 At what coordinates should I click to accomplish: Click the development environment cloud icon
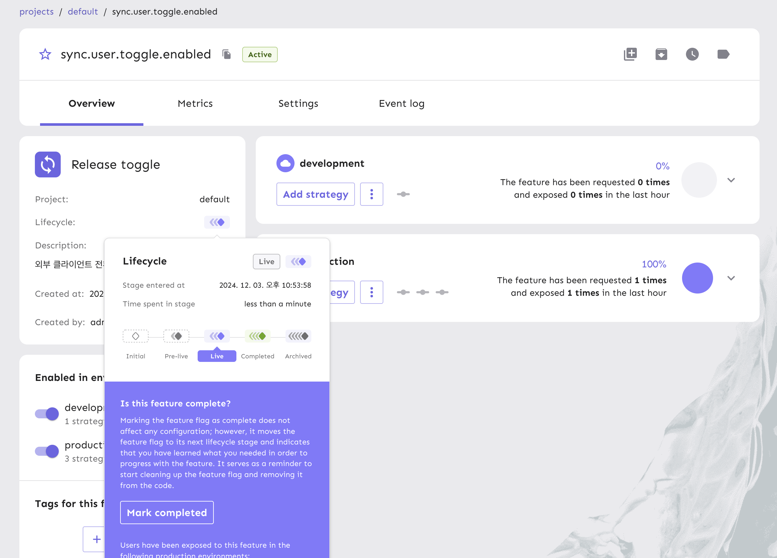(285, 164)
